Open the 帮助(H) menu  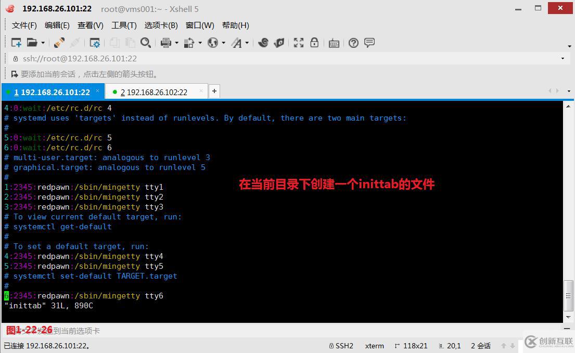tap(235, 25)
